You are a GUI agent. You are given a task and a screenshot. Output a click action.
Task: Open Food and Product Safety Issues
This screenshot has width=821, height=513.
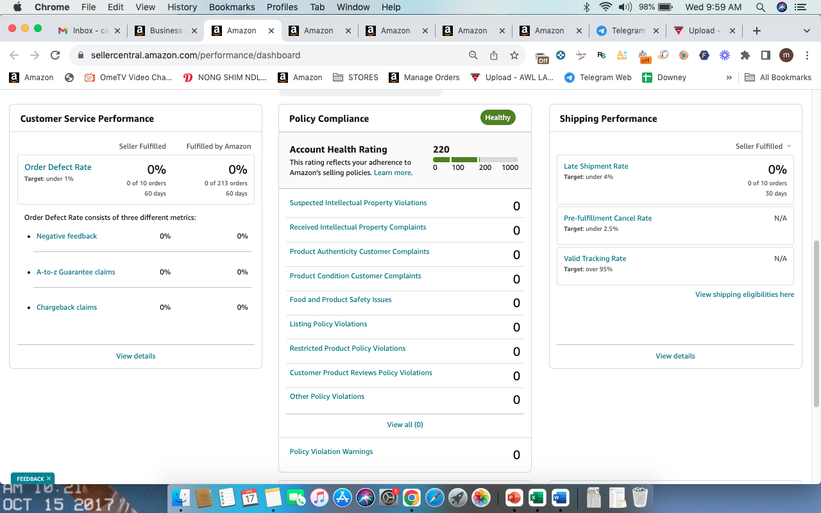(x=341, y=299)
